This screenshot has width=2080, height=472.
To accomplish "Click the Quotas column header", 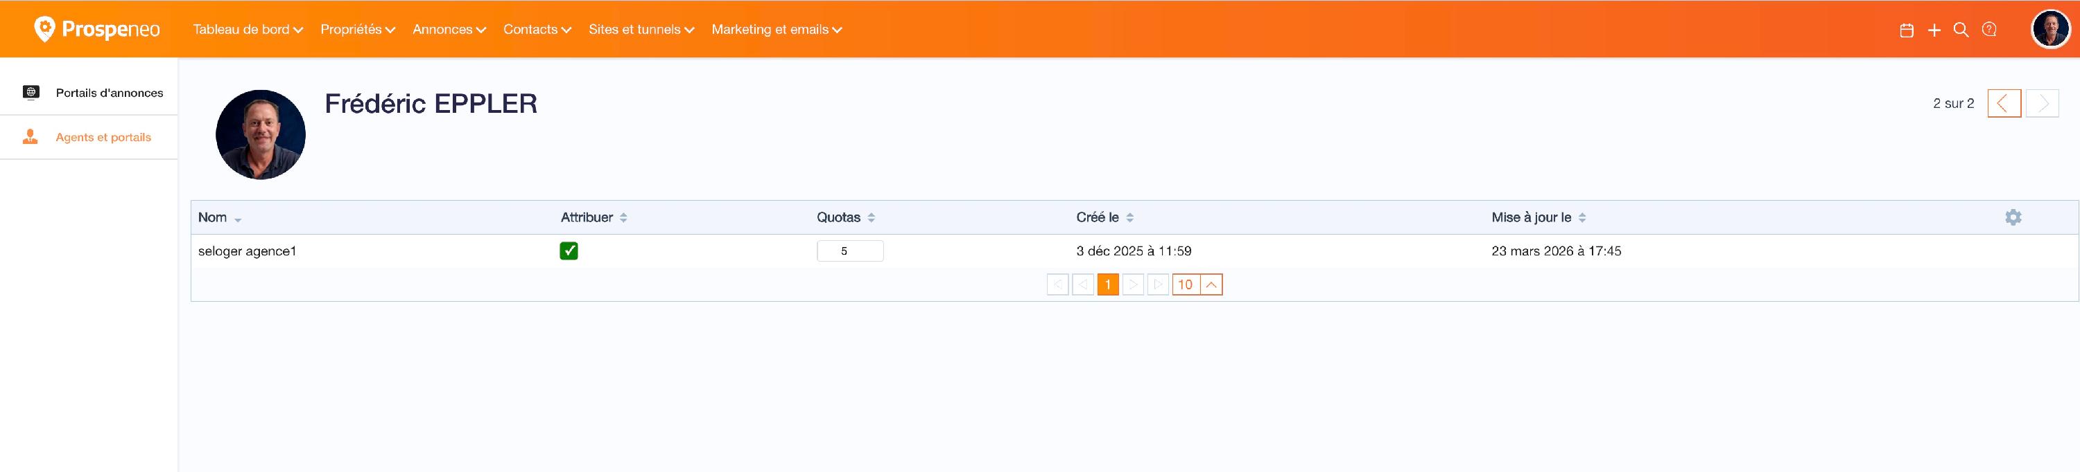I will (x=838, y=217).
